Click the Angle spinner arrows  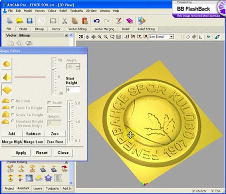click(x=78, y=66)
